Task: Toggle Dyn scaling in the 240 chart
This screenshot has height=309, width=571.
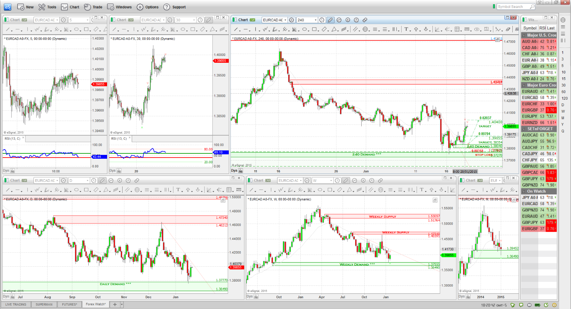Action: click(234, 170)
